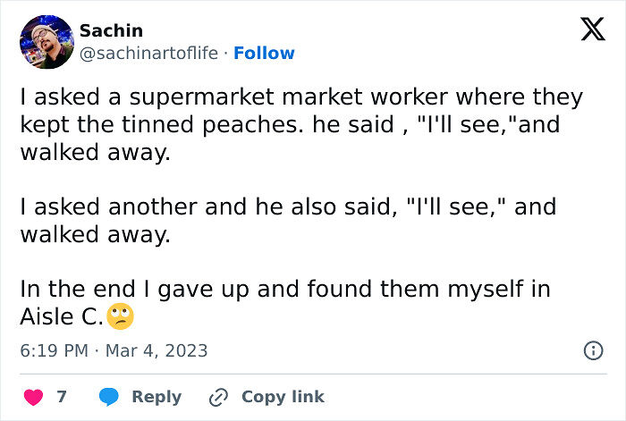Open the @sachinartoflife handle link
The image size is (626, 421).
(x=148, y=54)
